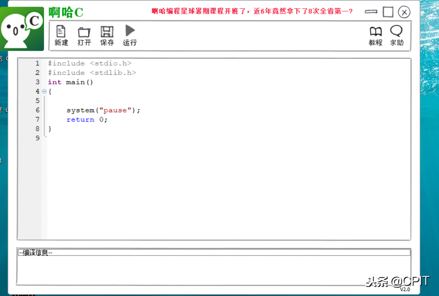
Task: Click the closing brace on line 8
Action: pos(50,129)
